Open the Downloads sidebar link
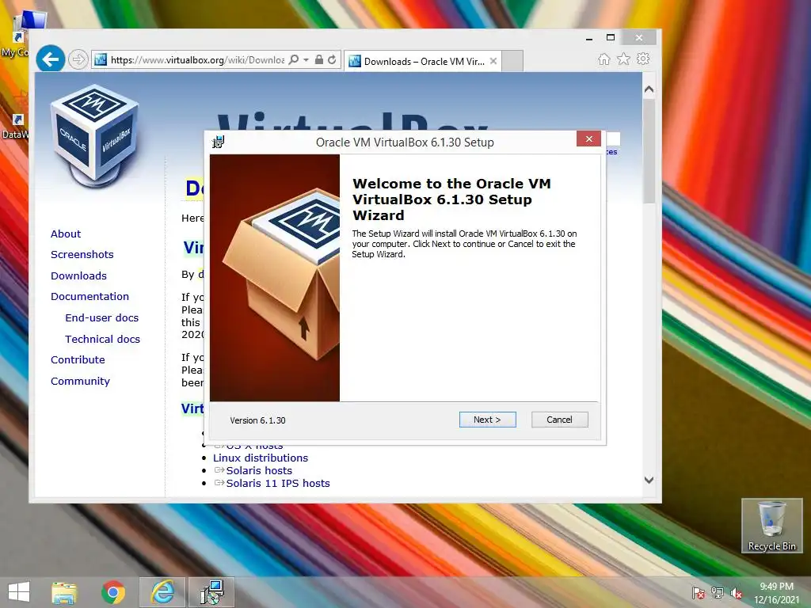Viewport: 811px width, 608px height. coord(78,275)
